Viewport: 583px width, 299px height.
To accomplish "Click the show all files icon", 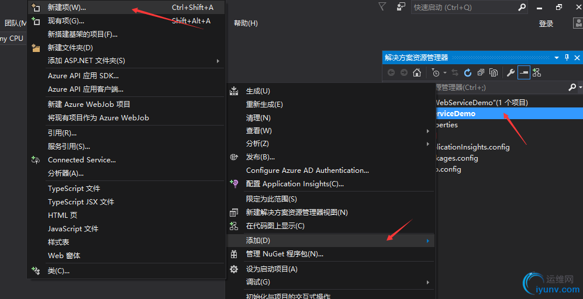I will [x=494, y=72].
